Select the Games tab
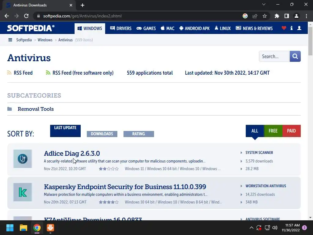 (x=146, y=28)
